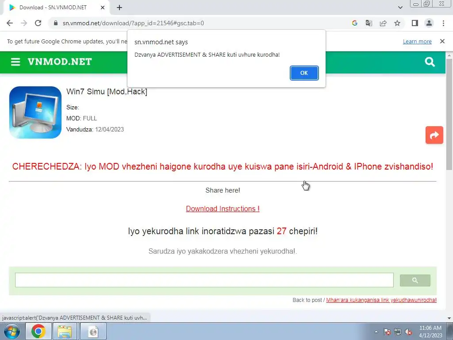453x340 pixels.
Task: Toggle the Chrome side panel
Action: tap(415, 23)
